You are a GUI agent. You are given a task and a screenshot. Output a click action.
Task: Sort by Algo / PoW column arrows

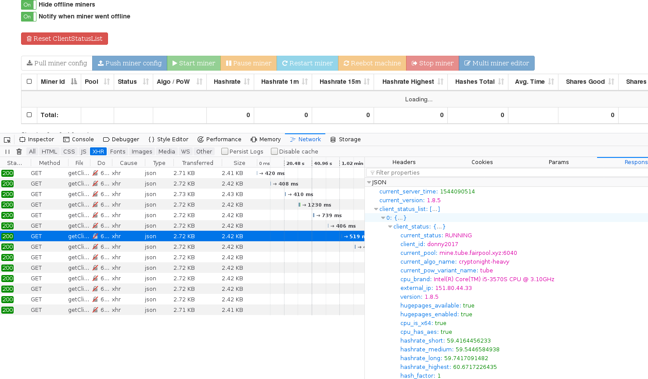[x=199, y=82]
